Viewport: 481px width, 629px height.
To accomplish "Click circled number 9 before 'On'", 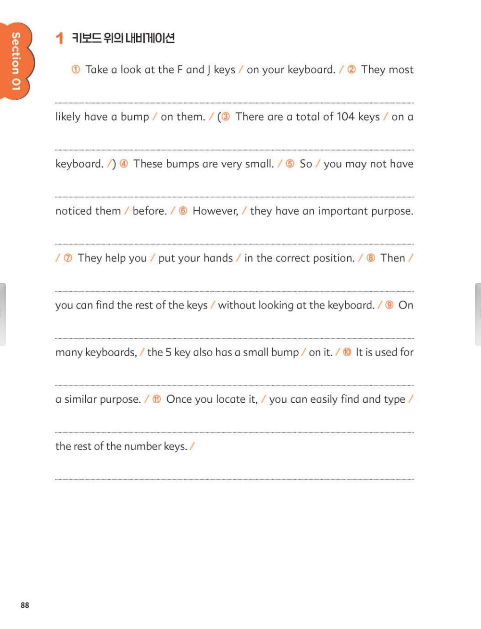I will tap(389, 305).
